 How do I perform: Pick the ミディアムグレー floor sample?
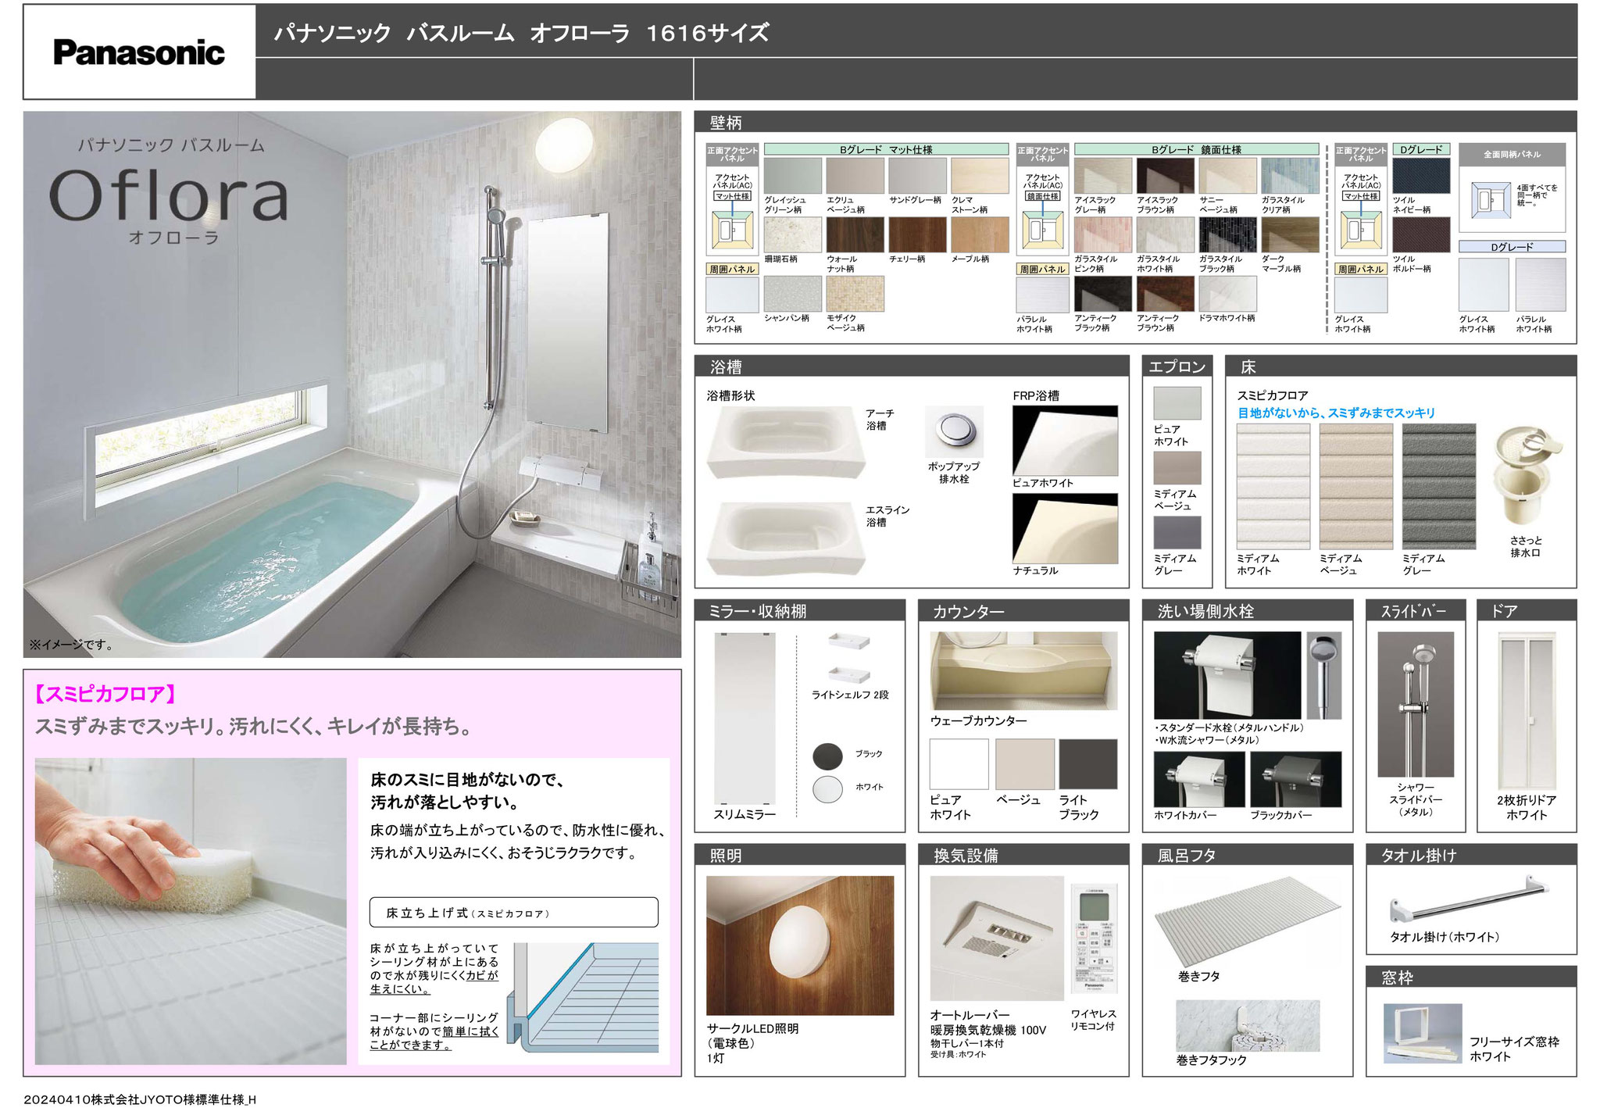click(x=1439, y=487)
